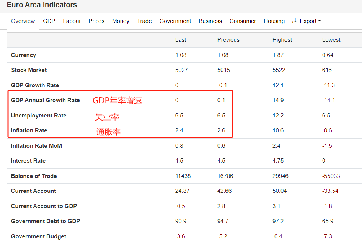Go to the Prices tab
This screenshot has height=243, width=362.
tap(96, 21)
